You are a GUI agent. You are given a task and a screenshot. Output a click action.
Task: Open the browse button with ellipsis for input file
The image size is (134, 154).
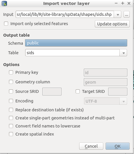point(126,14)
